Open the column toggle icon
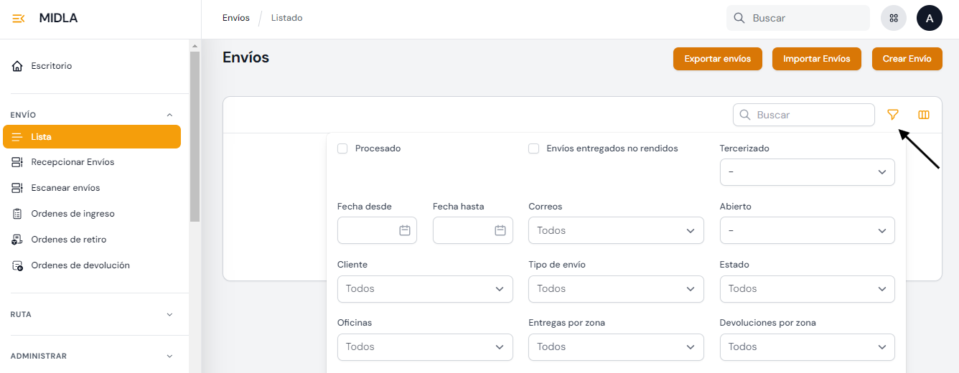 (x=924, y=115)
